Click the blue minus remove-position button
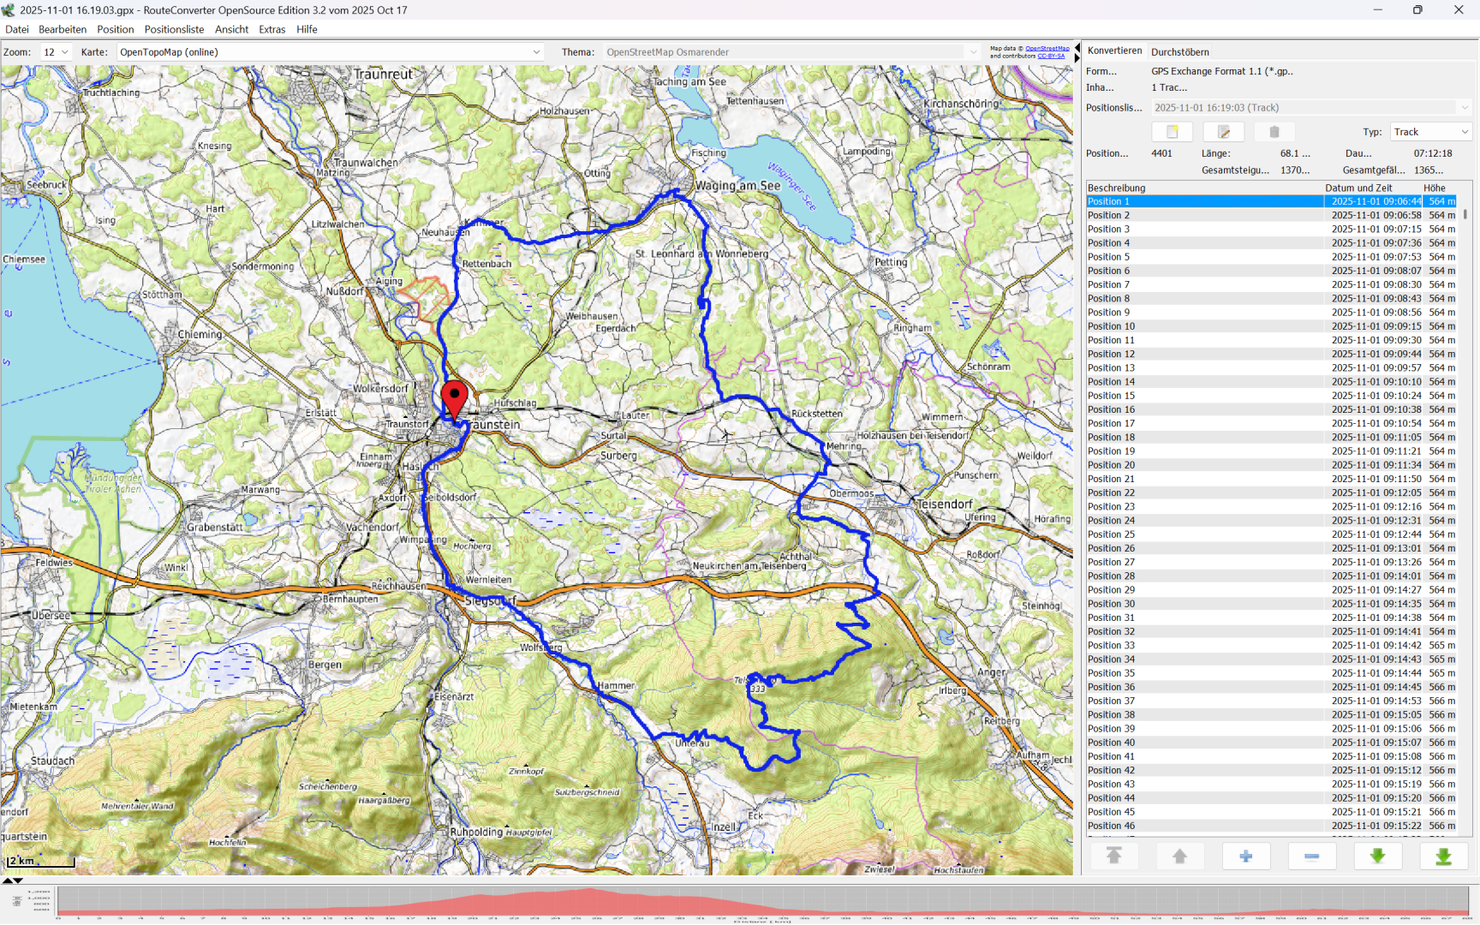Screen dimensions: 1480x925 (1311, 856)
